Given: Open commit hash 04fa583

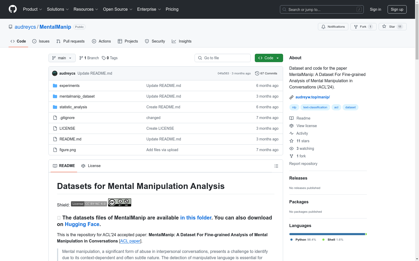Looking at the screenshot, I should click(x=223, y=73).
